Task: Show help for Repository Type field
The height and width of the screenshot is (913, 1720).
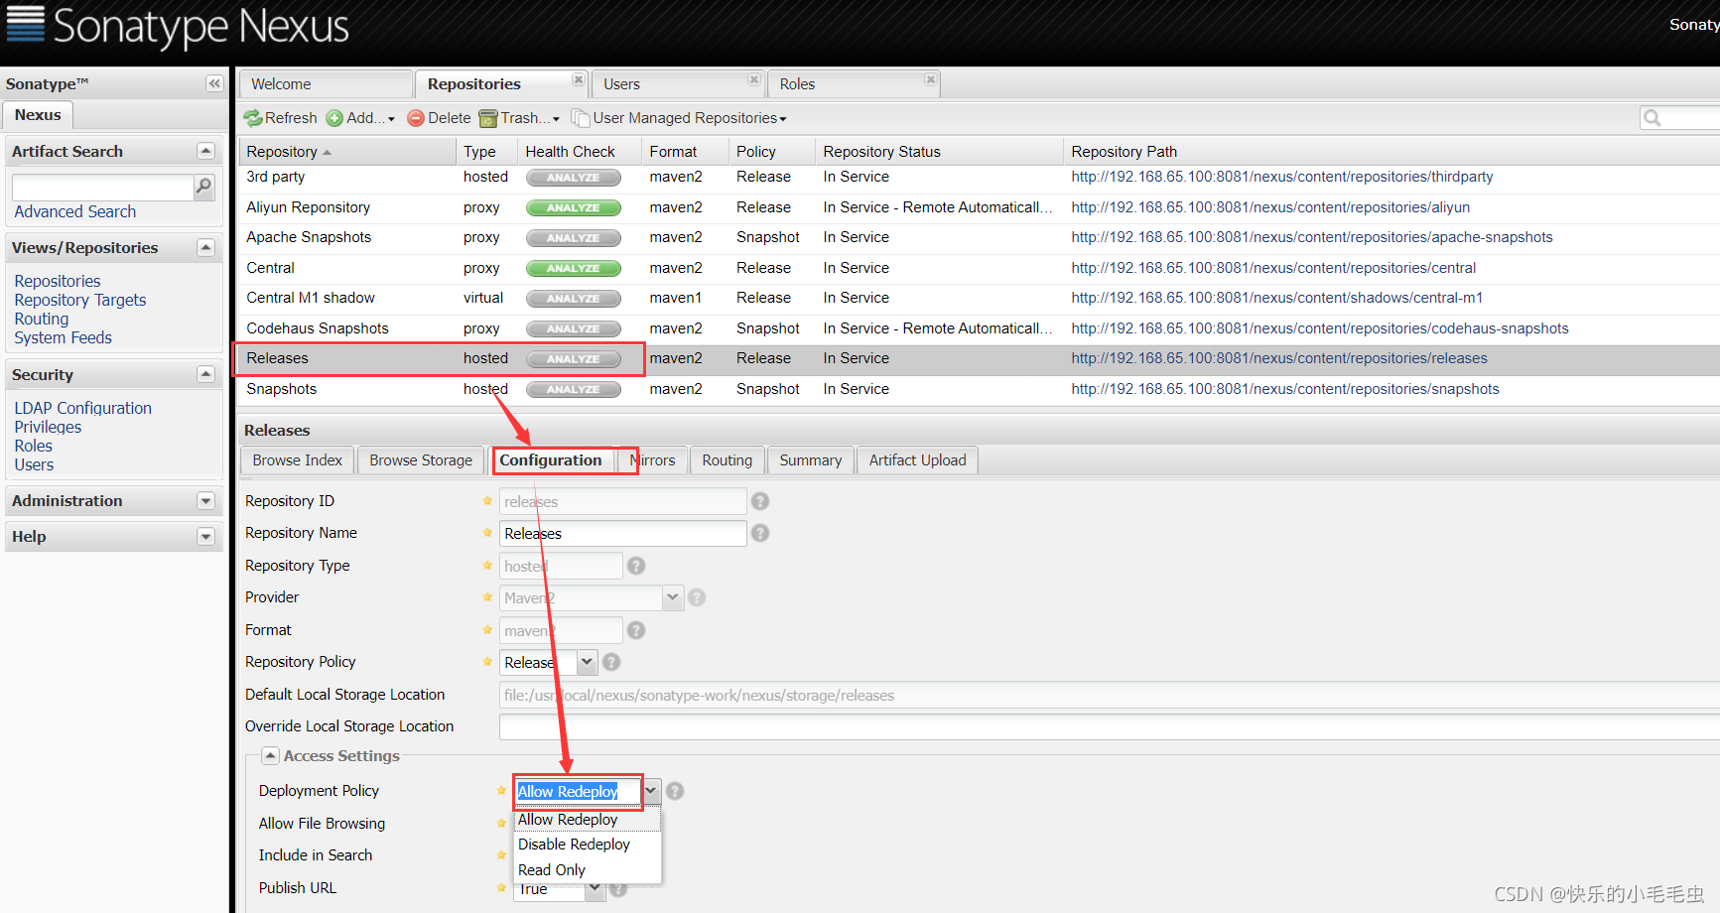Action: 636,566
